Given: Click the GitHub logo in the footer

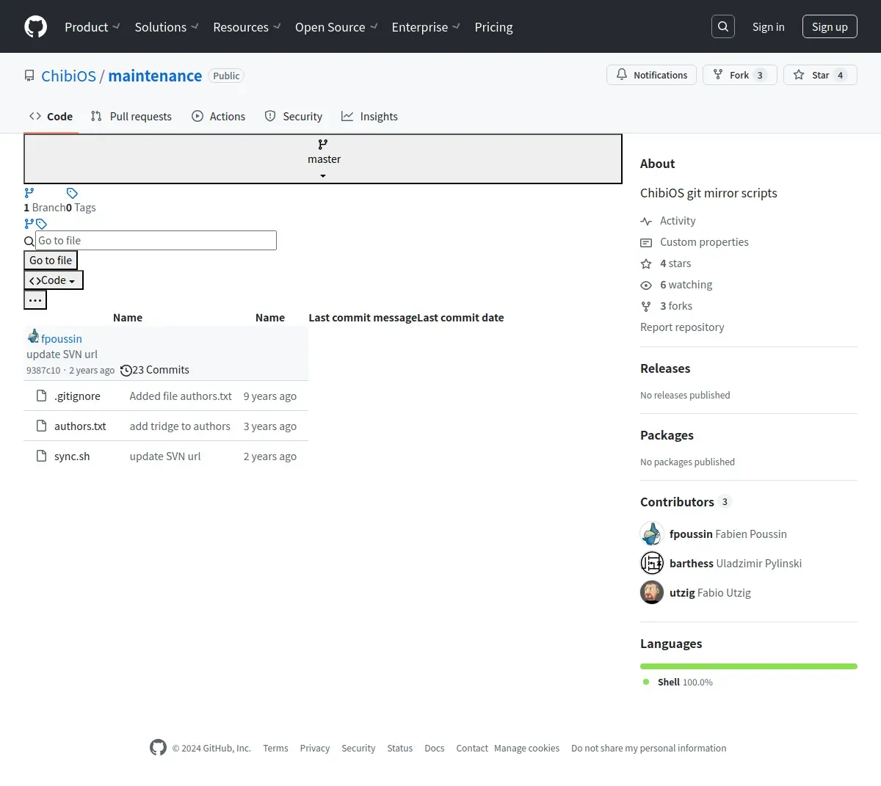Looking at the screenshot, I should pyautogui.click(x=158, y=747).
